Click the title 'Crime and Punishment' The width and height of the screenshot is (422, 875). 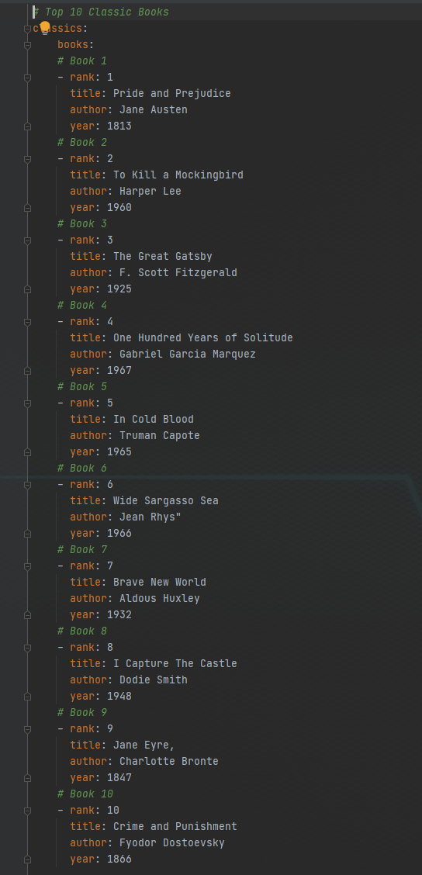pyautogui.click(x=175, y=827)
